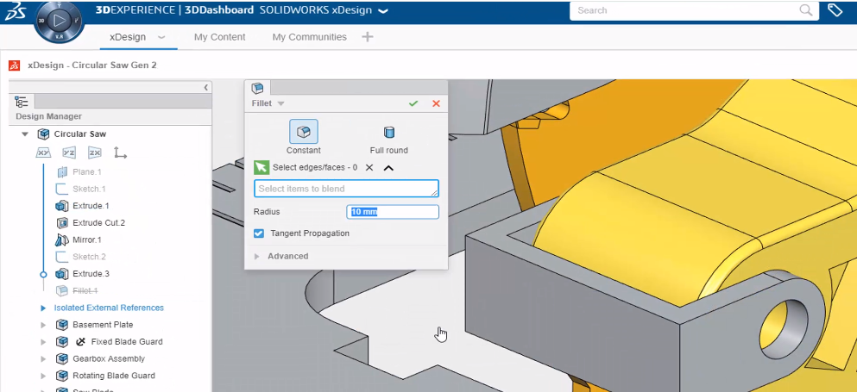The image size is (857, 392).
Task: Click the ZX plane icon
Action: [95, 152]
